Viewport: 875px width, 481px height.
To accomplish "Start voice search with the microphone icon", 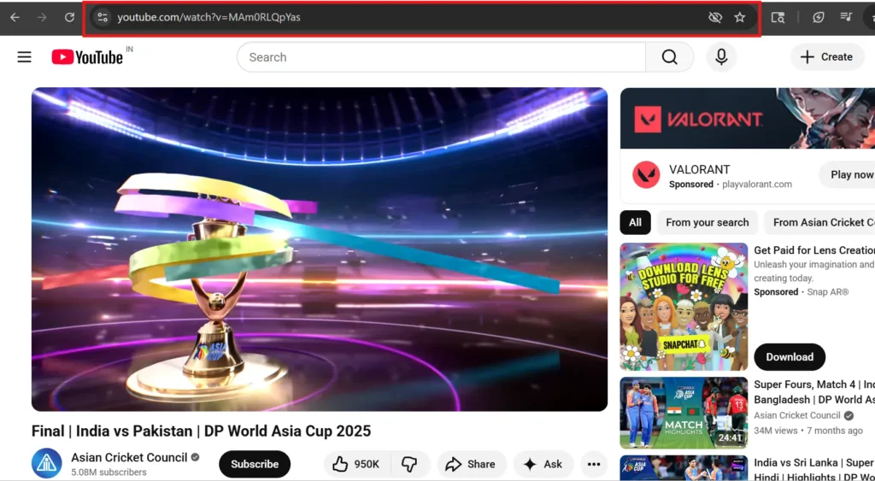I will 721,57.
